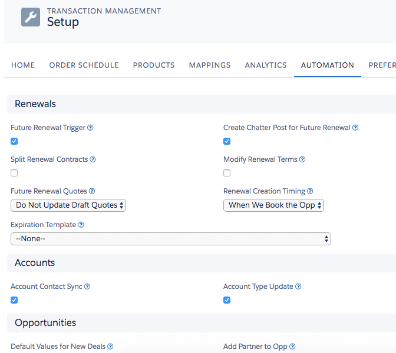
Task: Click help icon beside Future Renewal Trigger
Action: point(90,128)
